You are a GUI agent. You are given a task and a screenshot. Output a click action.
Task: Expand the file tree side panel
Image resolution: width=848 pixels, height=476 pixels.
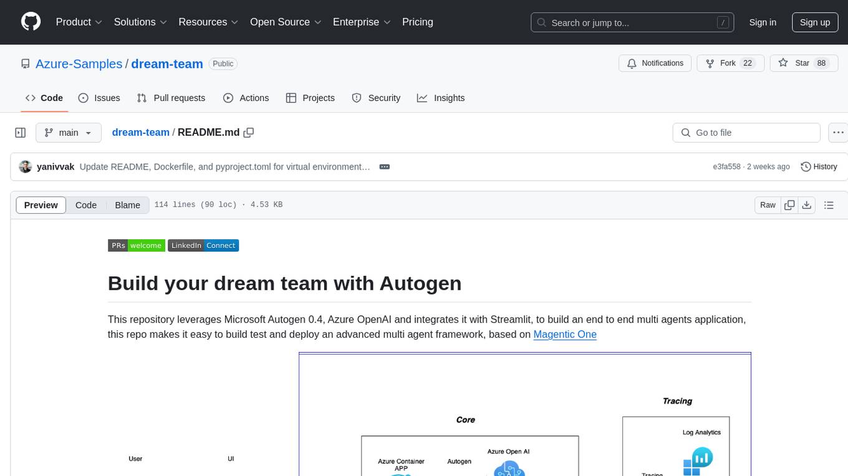click(21, 133)
